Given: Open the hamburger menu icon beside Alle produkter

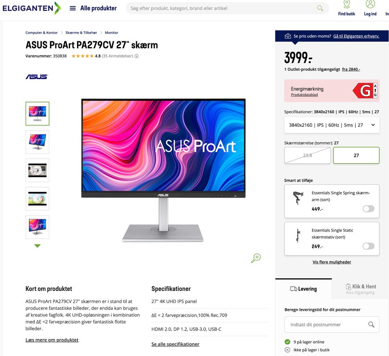Looking at the screenshot, I should click(73, 8).
